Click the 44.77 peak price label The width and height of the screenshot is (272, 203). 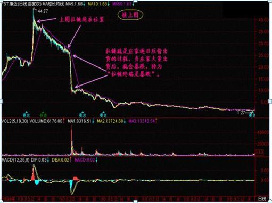point(43,11)
